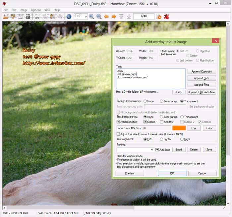Uncheck the Antialiased text checkbox
The width and height of the screenshot is (232, 217).
(118, 122)
